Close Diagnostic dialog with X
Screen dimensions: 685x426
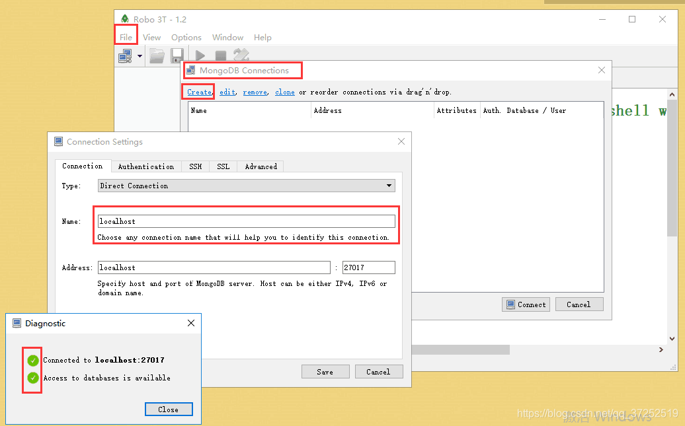[191, 323]
